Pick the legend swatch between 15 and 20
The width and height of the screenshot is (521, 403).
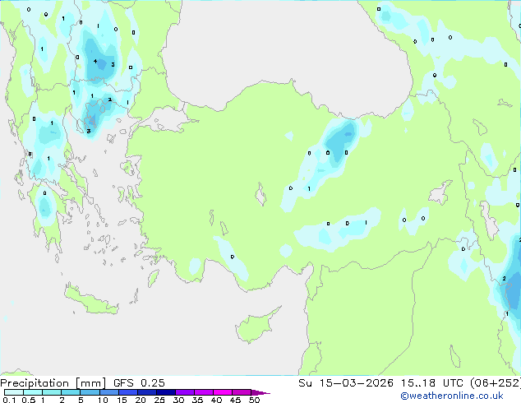pos(127,392)
